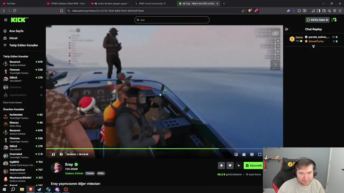Mute the video using the speaker icon
Screen dimensions: 344x193
61,154
